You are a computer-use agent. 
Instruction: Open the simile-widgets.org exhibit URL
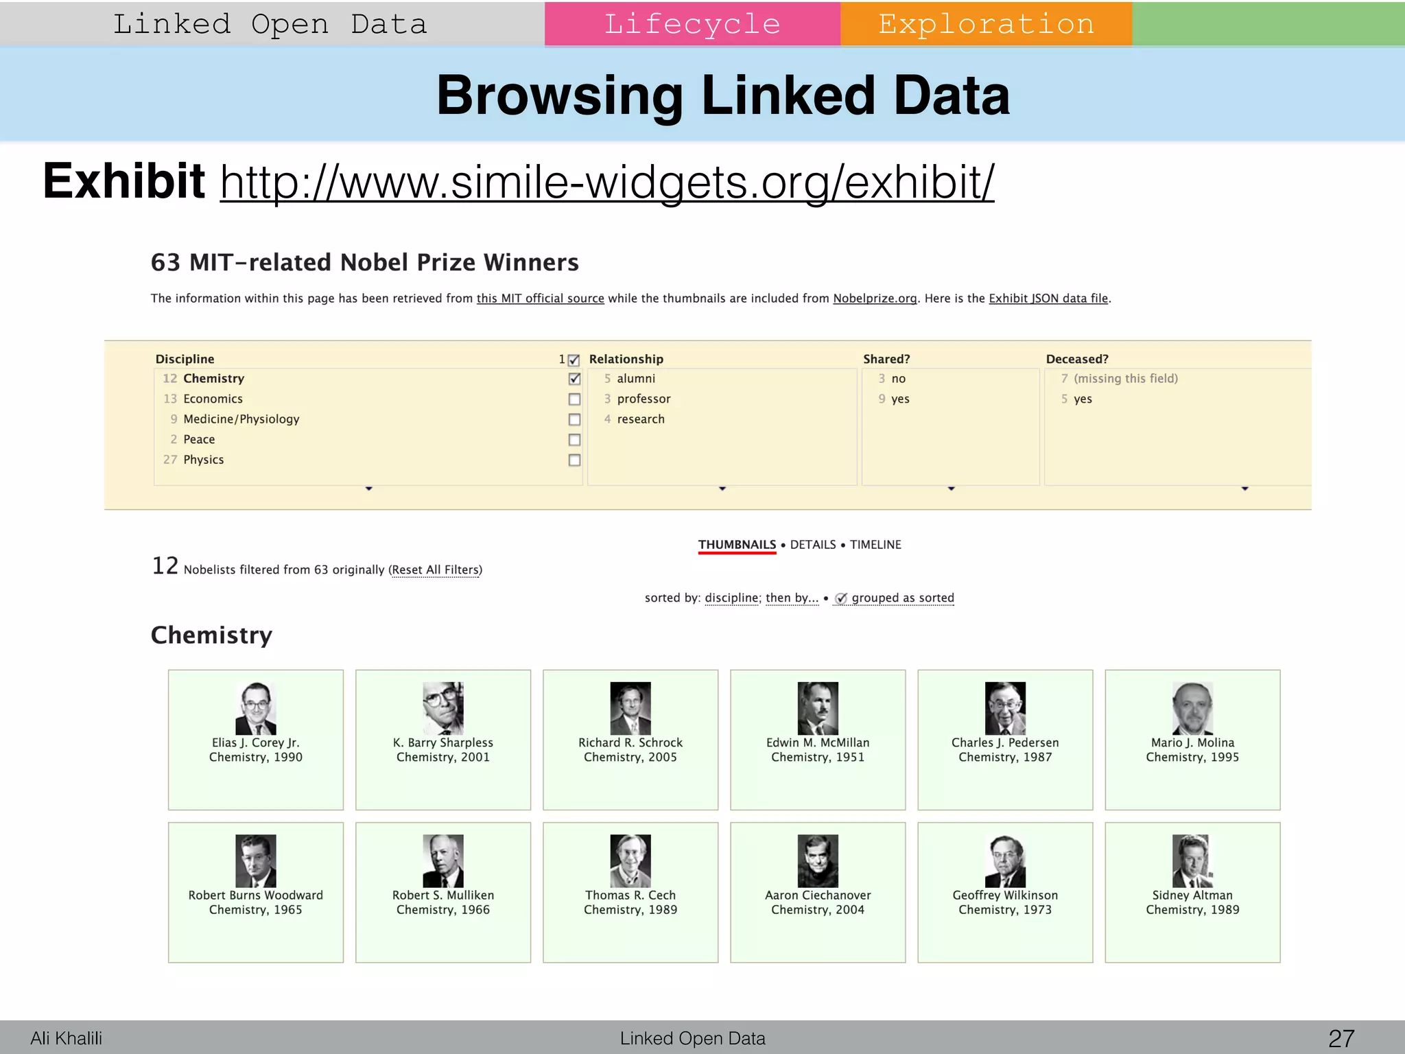[x=606, y=183]
